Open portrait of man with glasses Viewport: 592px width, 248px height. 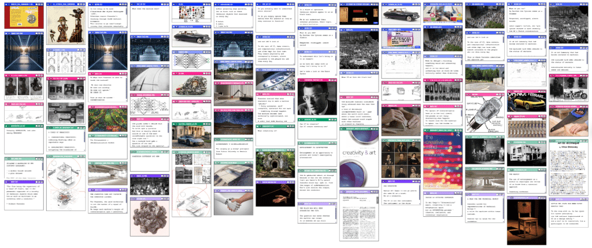[316, 99]
